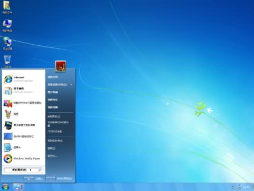
Task: Expand the recent documents submenu arrow
Action: pos(71,85)
